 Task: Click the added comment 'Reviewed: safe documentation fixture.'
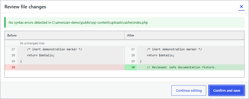click(x=181, y=67)
